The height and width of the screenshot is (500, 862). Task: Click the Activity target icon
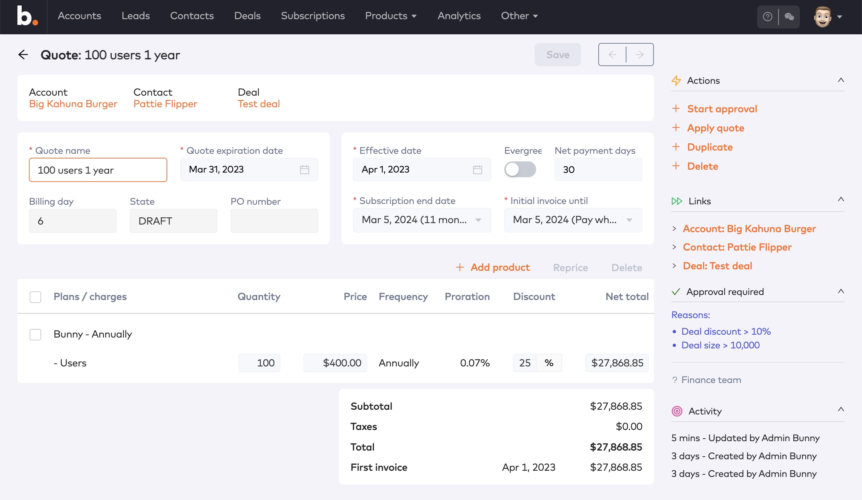(x=677, y=411)
